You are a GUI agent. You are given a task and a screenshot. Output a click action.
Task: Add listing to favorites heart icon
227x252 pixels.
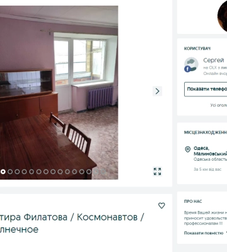coord(161,205)
